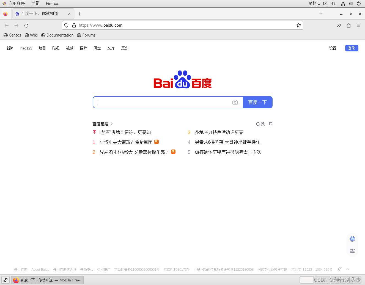Click the power icon
This screenshot has height=285, width=365.
coord(359,4)
